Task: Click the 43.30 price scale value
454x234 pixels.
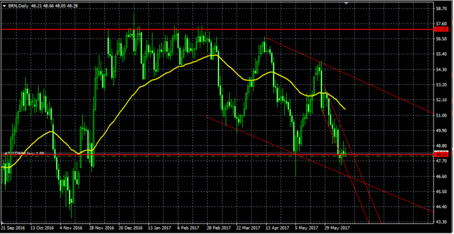Action: 442,222
